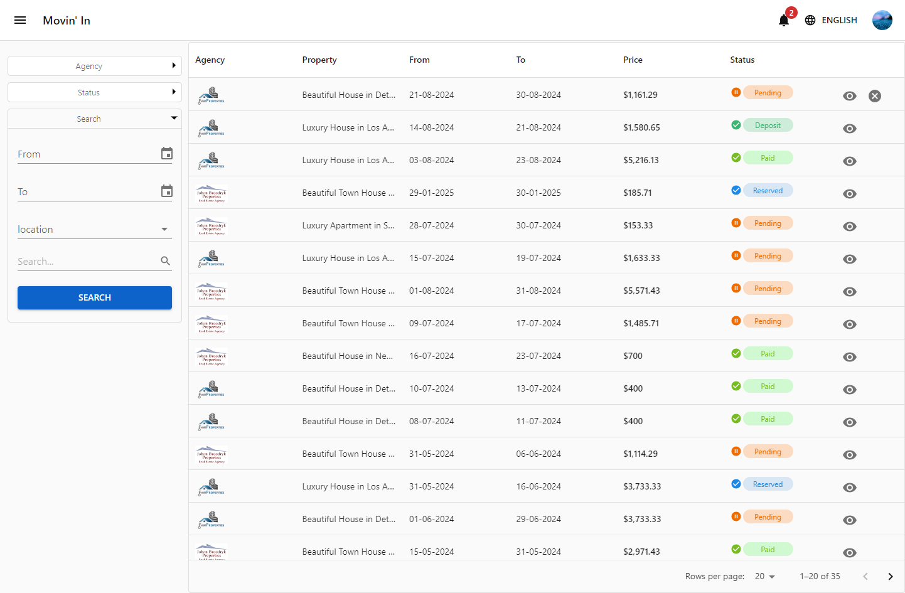View the $185.71 reserved booking
This screenshot has width=905, height=593.
tap(850, 193)
